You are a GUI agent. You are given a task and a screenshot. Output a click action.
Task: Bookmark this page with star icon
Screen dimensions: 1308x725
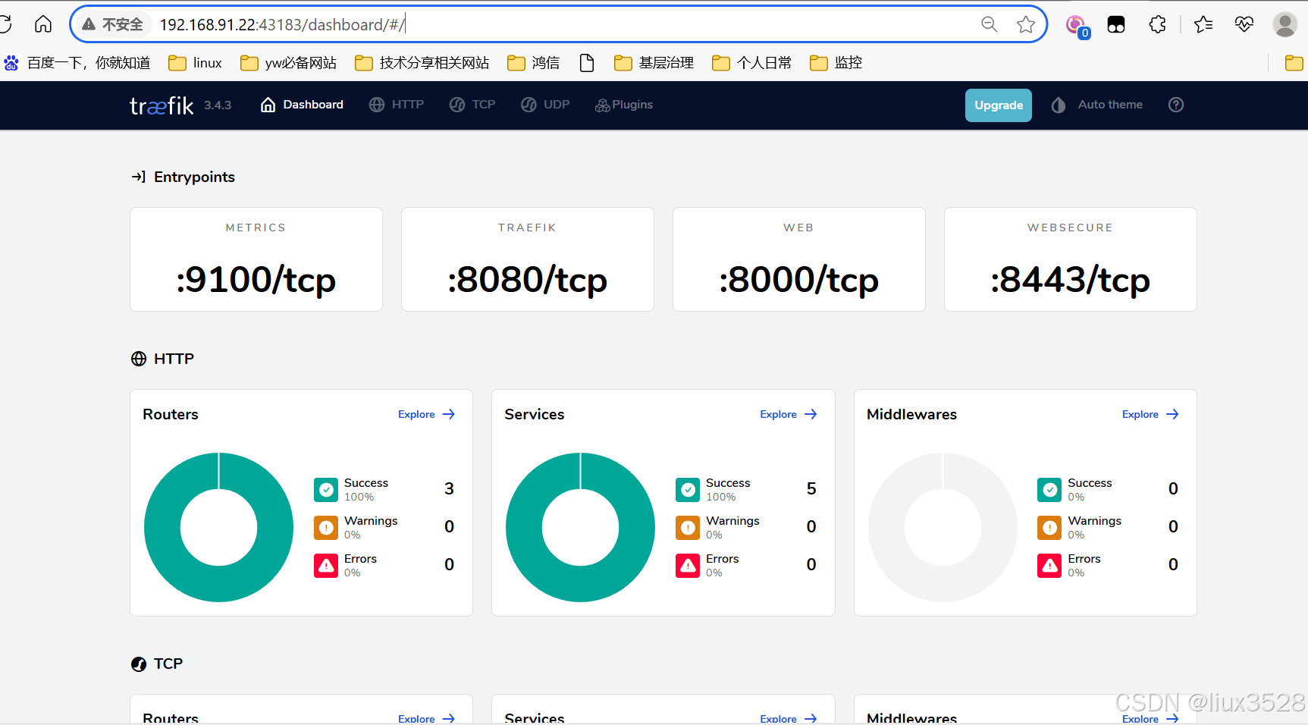coord(1026,24)
